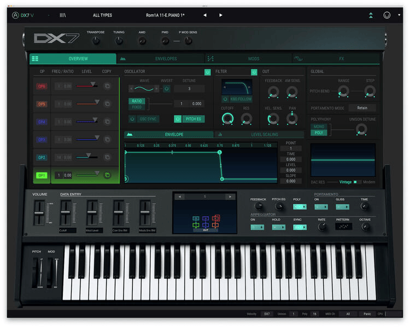Go to previous preset arrow
The image size is (410, 327).
(205, 15)
